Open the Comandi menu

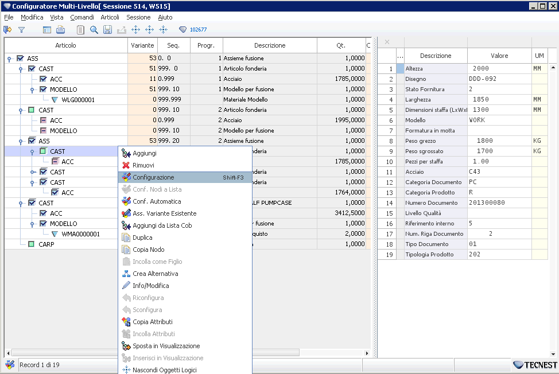82,17
